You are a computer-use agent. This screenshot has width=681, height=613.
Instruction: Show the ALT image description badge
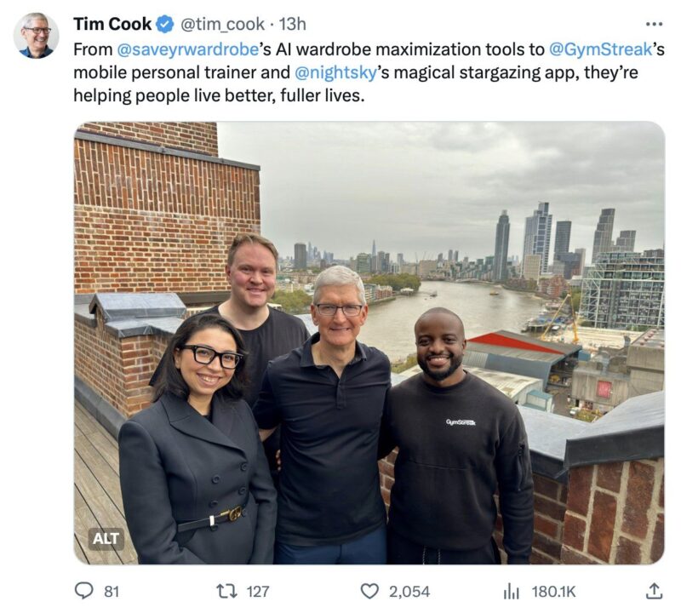(x=106, y=539)
